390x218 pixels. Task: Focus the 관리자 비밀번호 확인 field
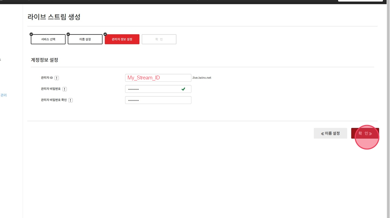158,100
